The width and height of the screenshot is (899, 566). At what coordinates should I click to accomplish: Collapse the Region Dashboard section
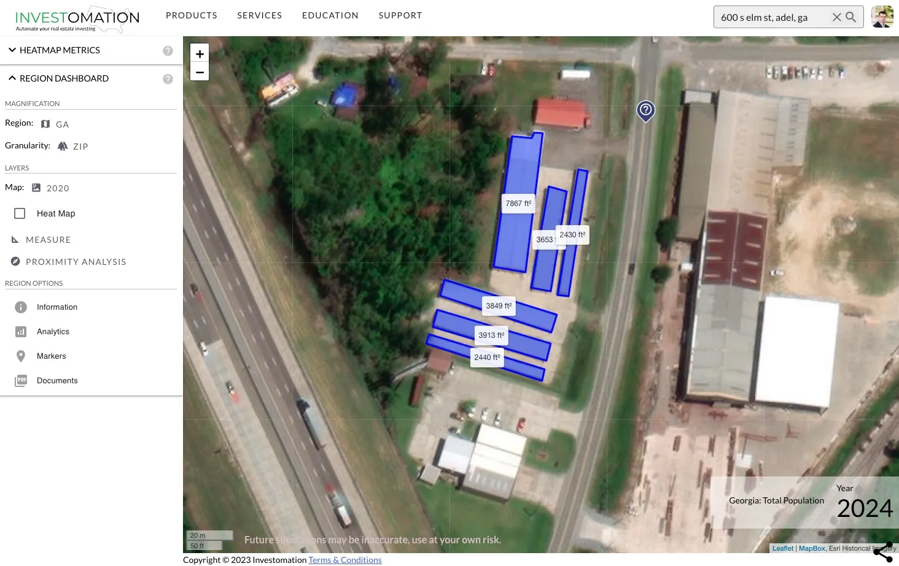point(12,78)
